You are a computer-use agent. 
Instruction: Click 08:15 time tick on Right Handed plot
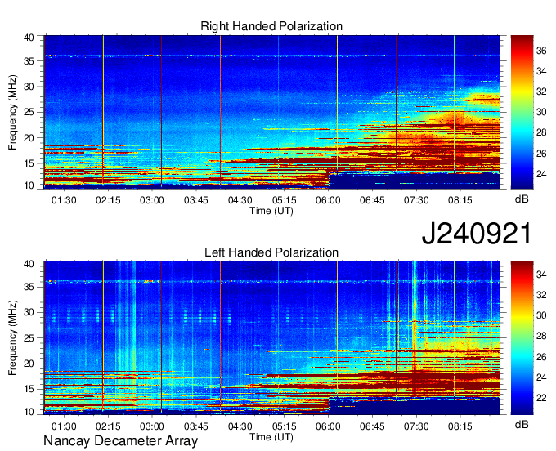click(x=460, y=200)
